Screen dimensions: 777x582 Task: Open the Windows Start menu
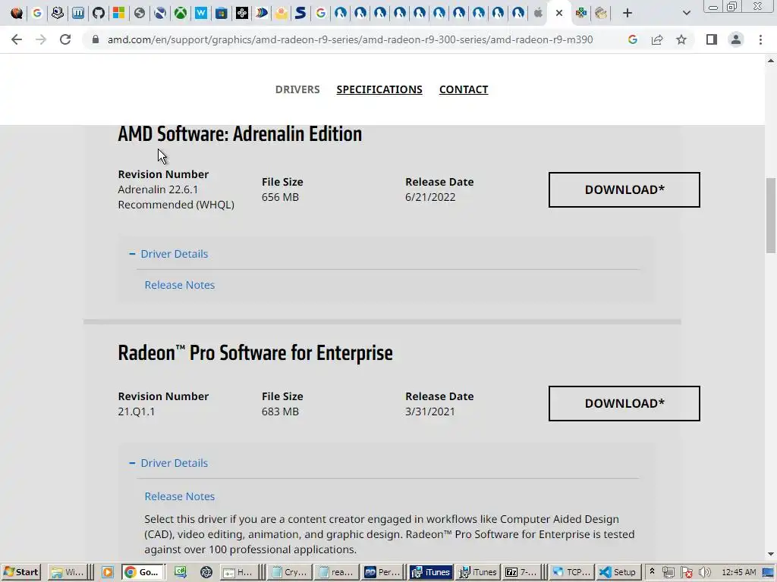click(x=20, y=572)
